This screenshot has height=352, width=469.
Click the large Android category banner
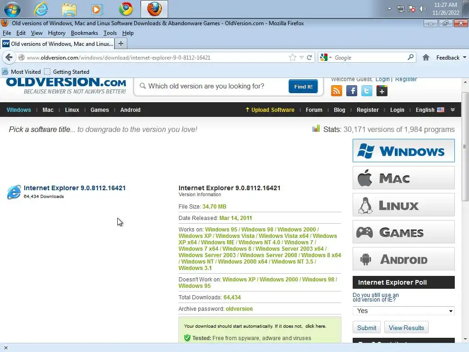point(404,259)
